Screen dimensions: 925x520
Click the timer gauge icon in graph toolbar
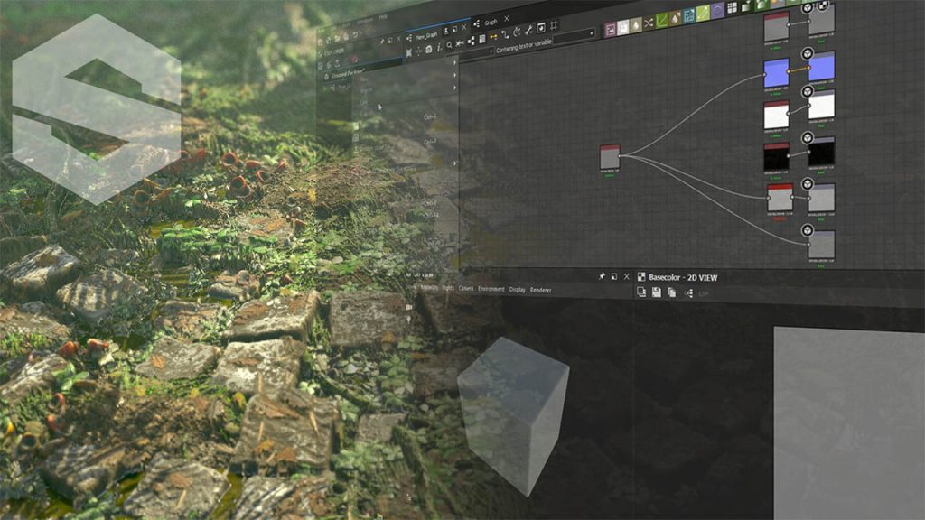[517, 32]
